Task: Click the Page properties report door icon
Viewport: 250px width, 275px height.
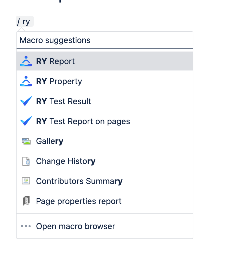Action: tap(26, 201)
